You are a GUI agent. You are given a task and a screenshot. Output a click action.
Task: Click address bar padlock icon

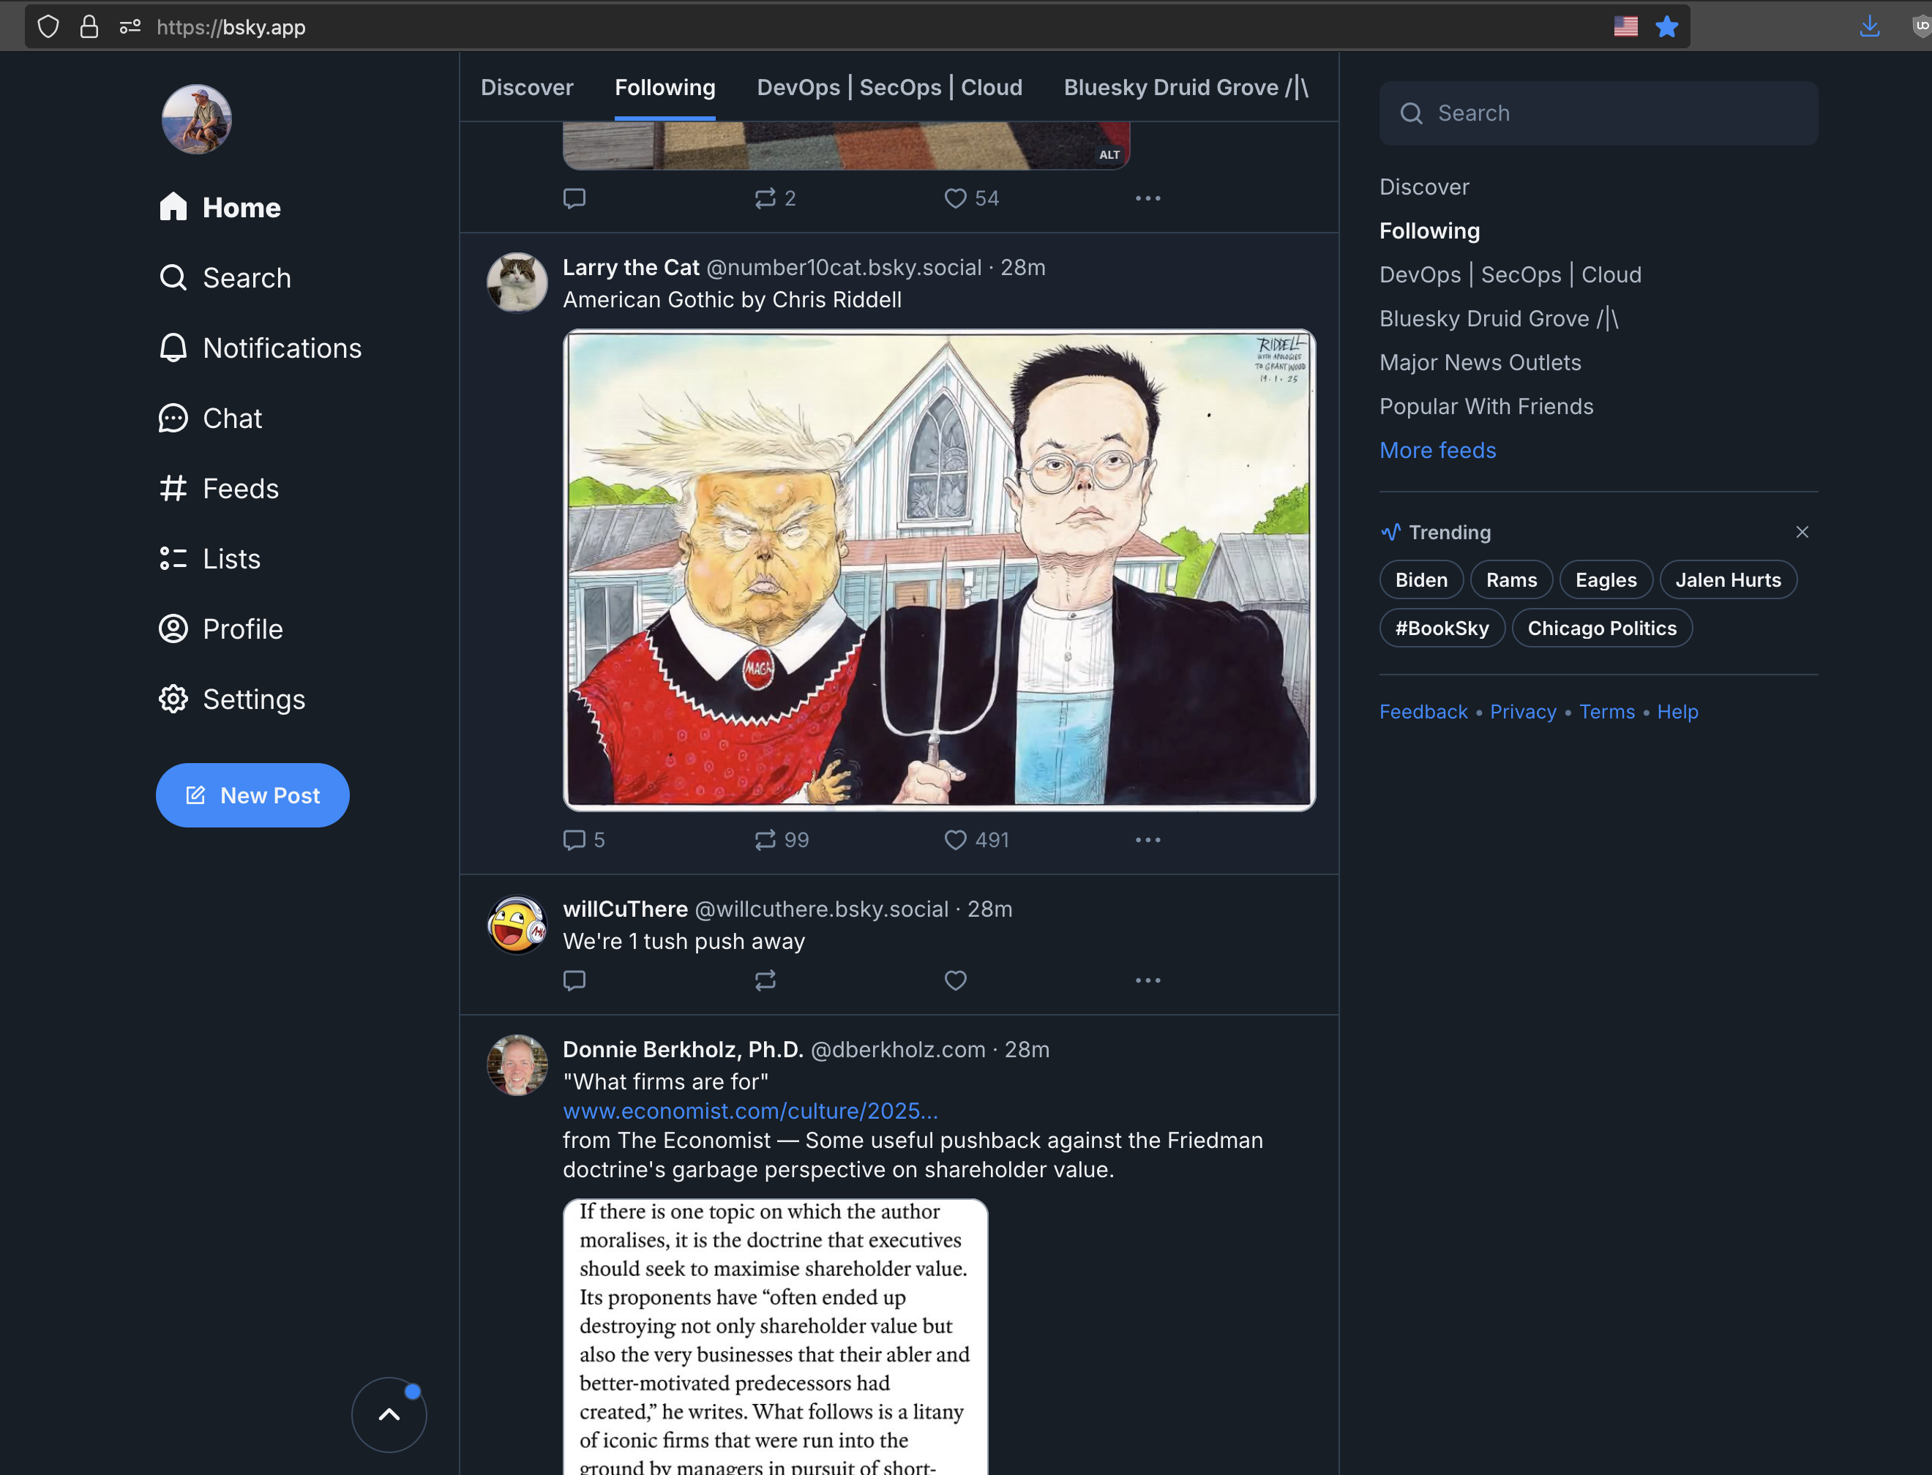click(x=89, y=27)
